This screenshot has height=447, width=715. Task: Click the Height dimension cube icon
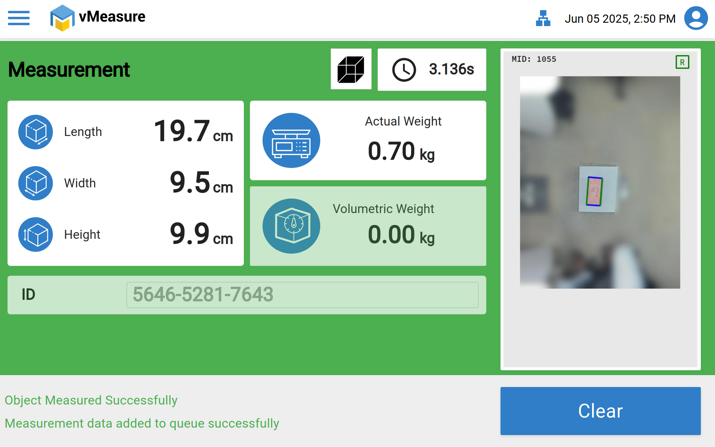36,235
